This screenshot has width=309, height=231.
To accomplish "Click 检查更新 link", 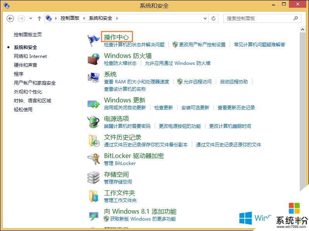I will [164, 108].
